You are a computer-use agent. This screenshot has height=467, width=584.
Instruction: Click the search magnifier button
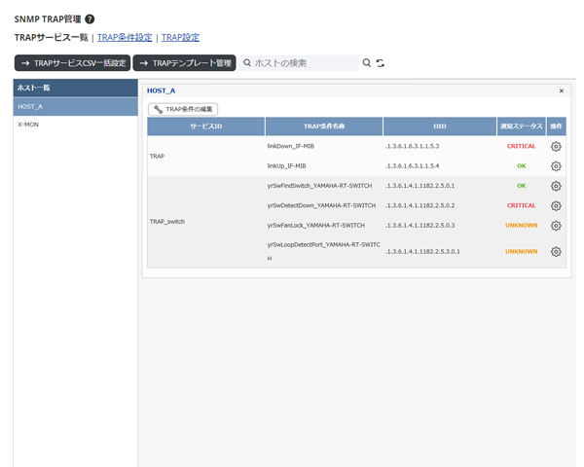[367, 63]
